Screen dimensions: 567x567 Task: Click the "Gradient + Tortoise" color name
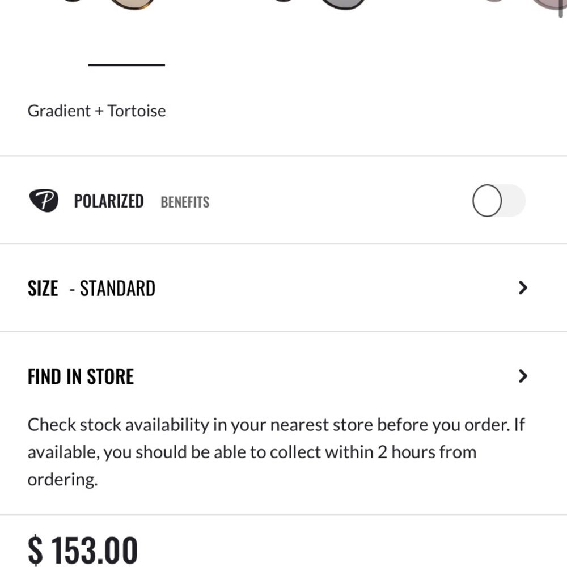[96, 111]
